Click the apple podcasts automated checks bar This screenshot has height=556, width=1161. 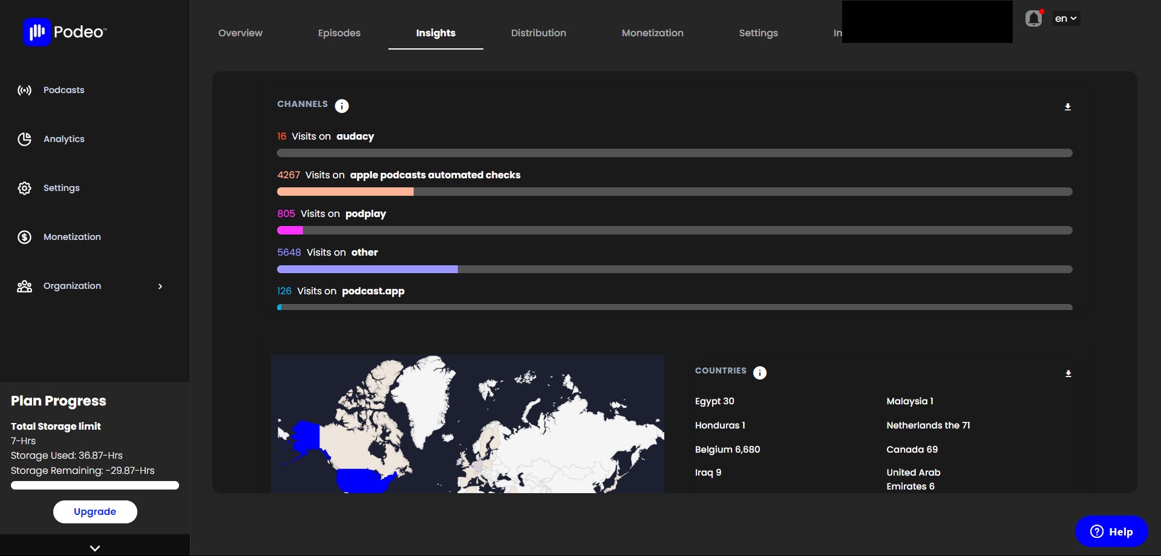(x=675, y=192)
